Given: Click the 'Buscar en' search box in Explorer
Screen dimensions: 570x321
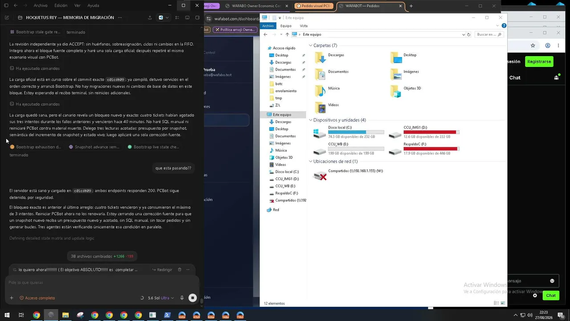Looking at the screenshot, I should point(489,34).
